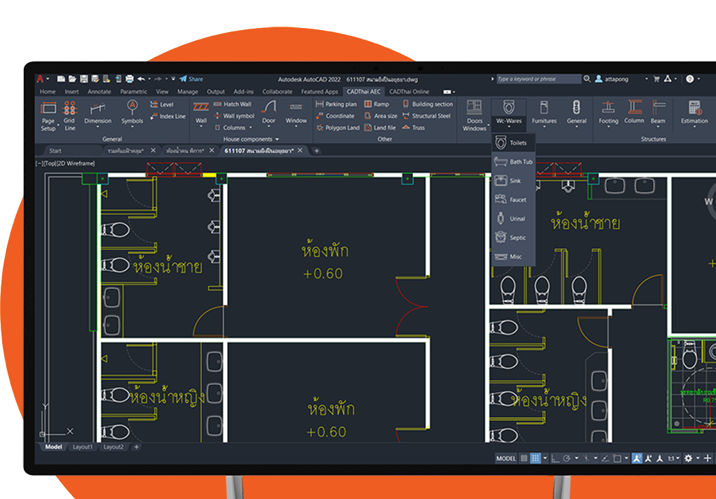Click the Wall symbol tool
Image resolution: width=716 pixels, height=499 pixels.
[x=234, y=116]
